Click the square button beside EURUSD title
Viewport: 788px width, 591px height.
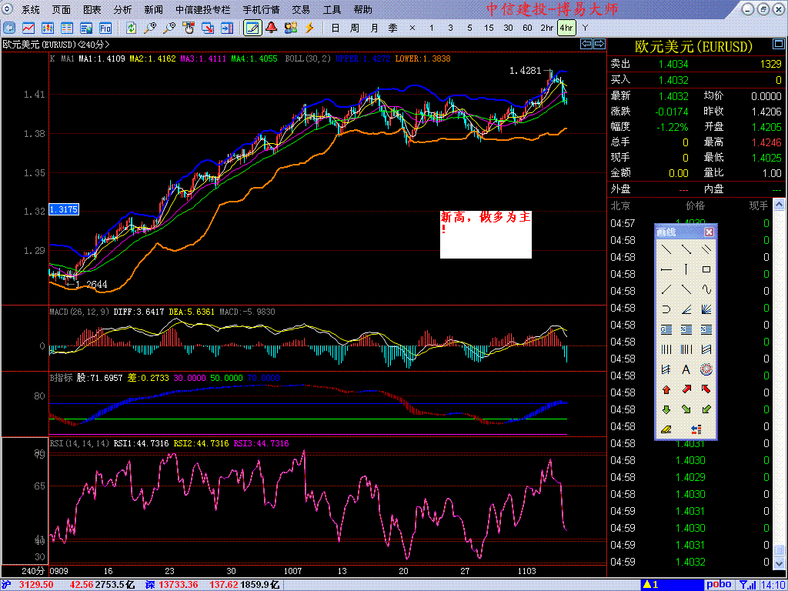(778, 45)
